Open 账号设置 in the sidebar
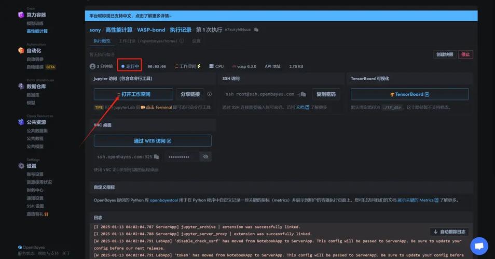 [35, 174]
